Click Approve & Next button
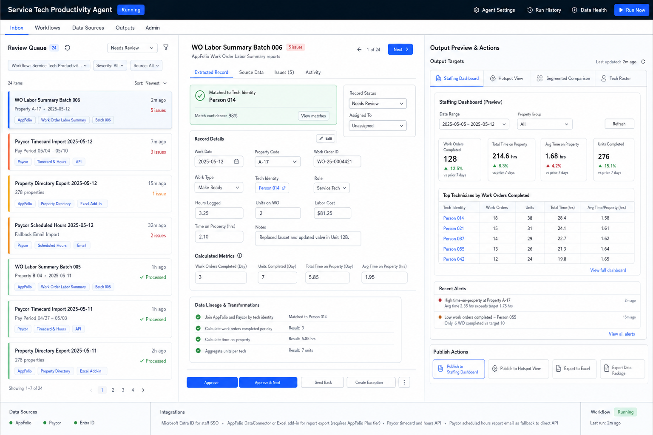 (x=267, y=382)
